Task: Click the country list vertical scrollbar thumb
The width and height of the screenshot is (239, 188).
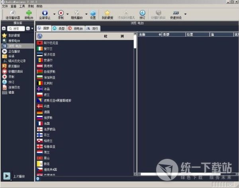Action: click(x=135, y=42)
